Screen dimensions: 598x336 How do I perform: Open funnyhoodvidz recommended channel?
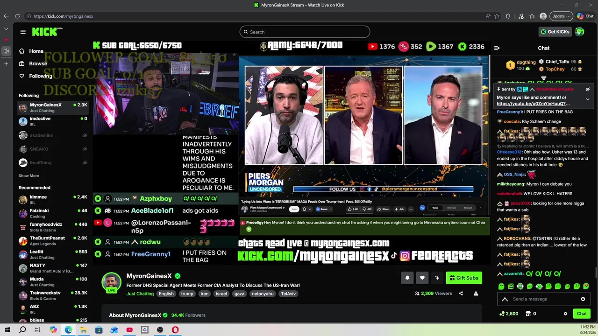53,227
